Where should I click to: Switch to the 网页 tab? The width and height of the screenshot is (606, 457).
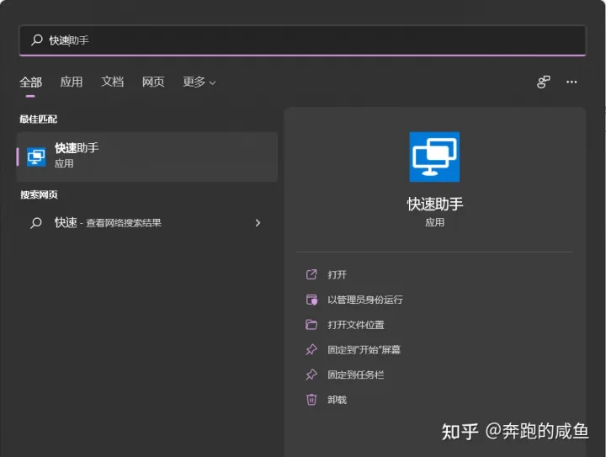tap(153, 82)
